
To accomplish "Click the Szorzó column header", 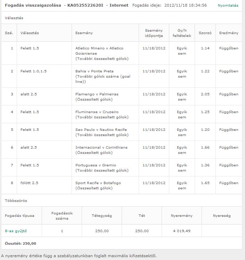I will pos(205,33).
